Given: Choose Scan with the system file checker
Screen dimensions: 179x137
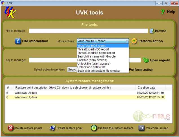Looking at the screenshot, I should pyautogui.click(x=103, y=71).
